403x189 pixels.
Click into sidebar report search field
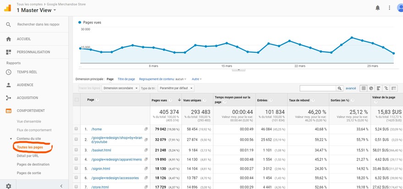[39, 24]
